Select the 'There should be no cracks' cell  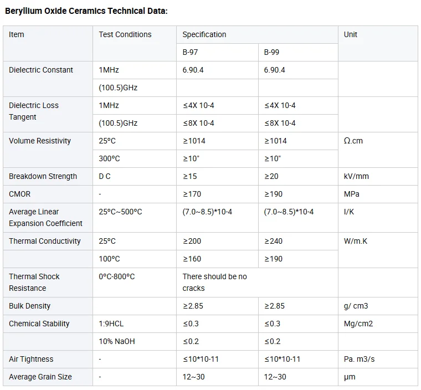pos(215,282)
